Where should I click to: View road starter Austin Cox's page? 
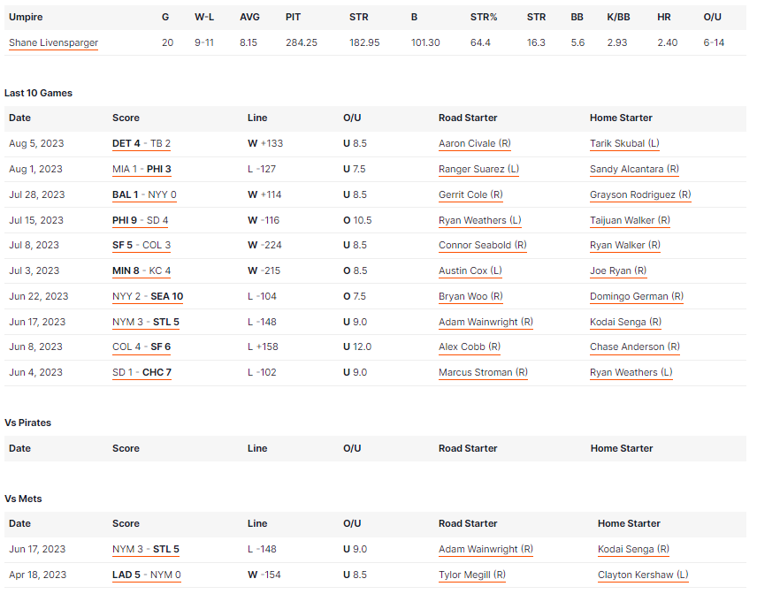pos(470,270)
